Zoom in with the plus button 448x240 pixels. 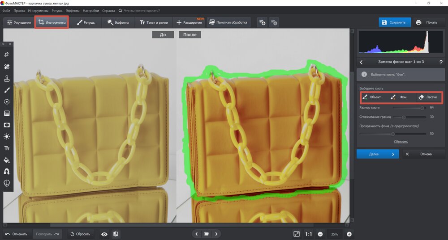click(x=349, y=234)
